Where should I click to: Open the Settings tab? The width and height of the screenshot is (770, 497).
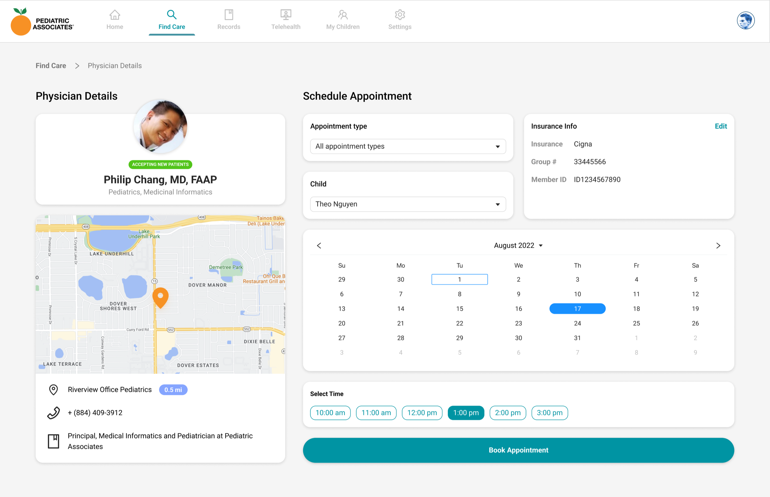tap(400, 20)
